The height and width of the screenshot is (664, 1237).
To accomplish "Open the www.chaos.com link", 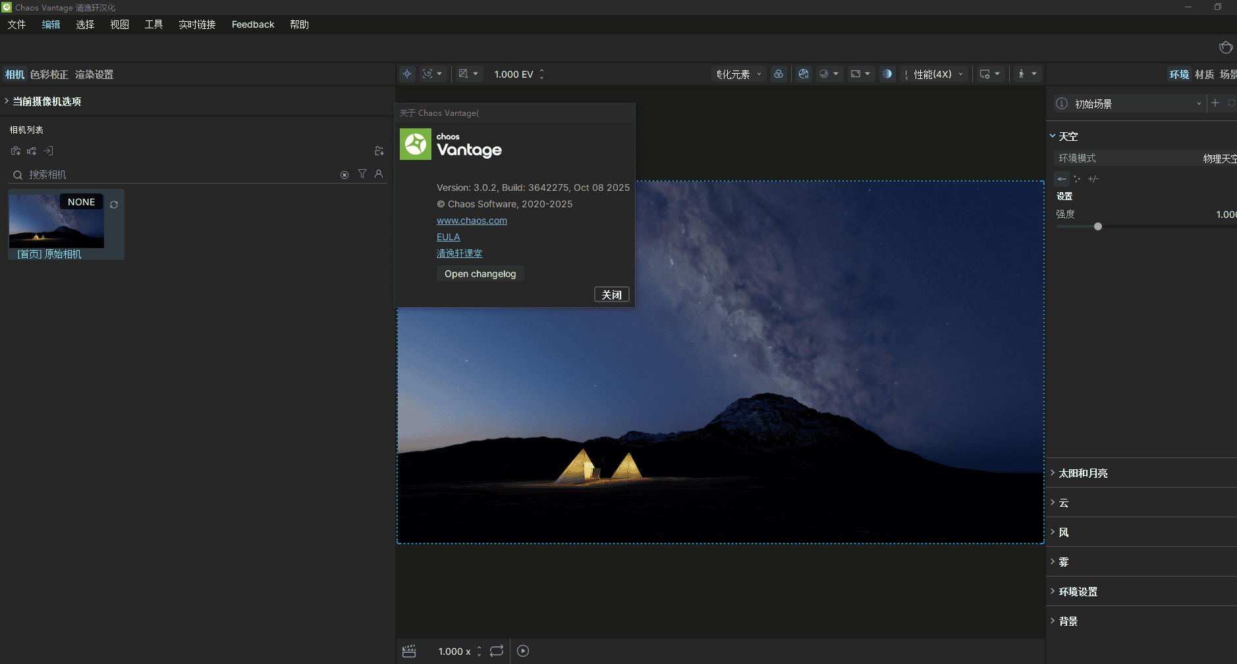I will coord(472,220).
